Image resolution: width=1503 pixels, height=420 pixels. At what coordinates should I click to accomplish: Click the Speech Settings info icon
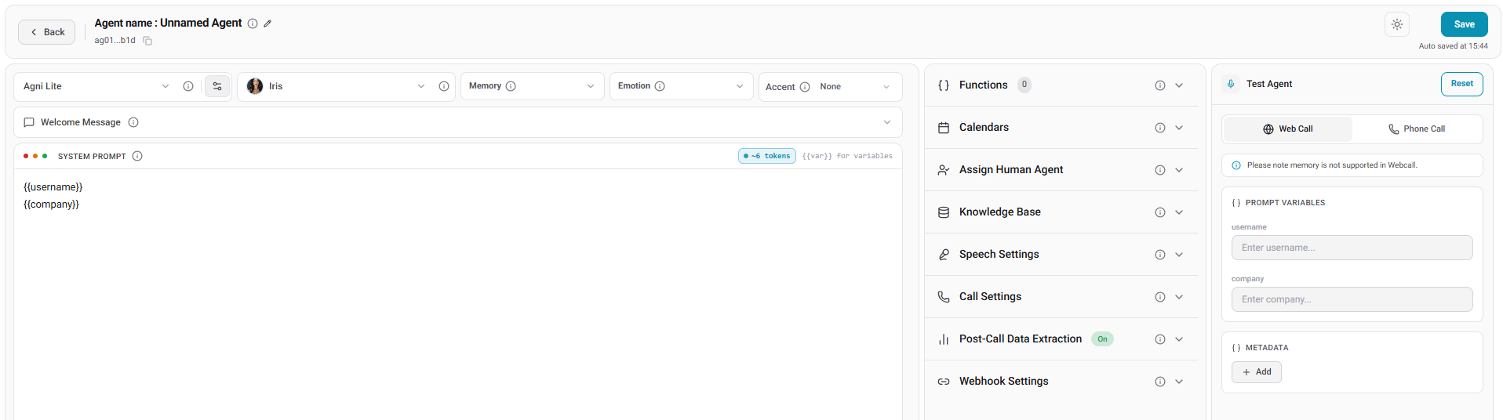point(1160,255)
